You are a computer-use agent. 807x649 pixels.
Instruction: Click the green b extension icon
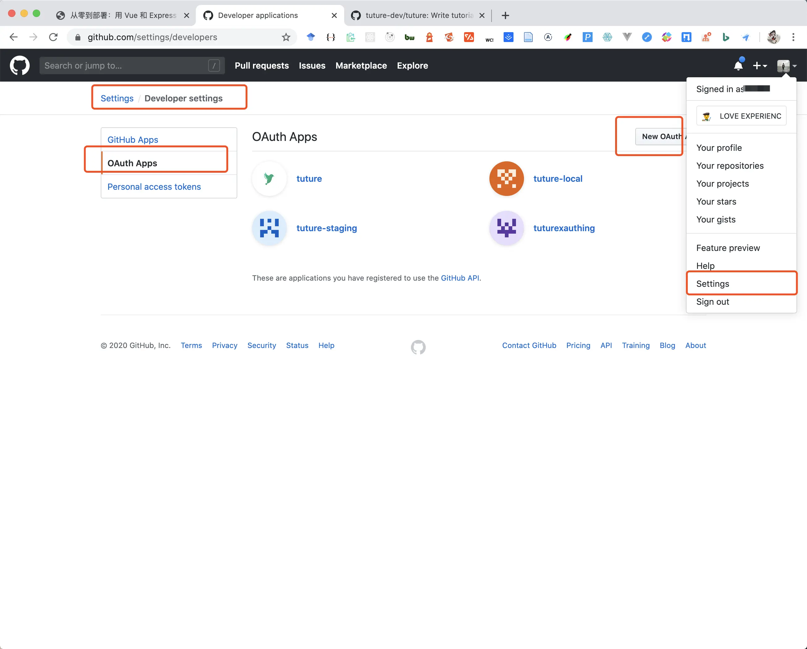[x=726, y=37]
